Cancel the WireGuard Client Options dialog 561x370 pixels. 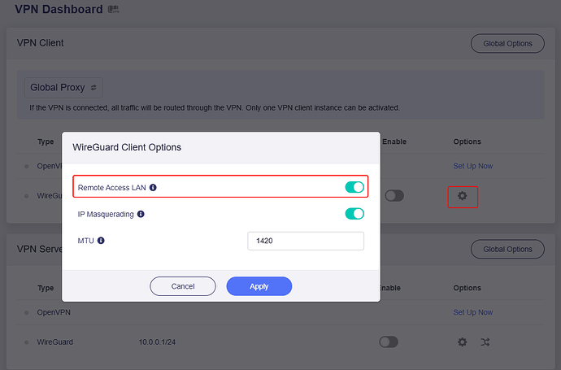click(x=183, y=286)
